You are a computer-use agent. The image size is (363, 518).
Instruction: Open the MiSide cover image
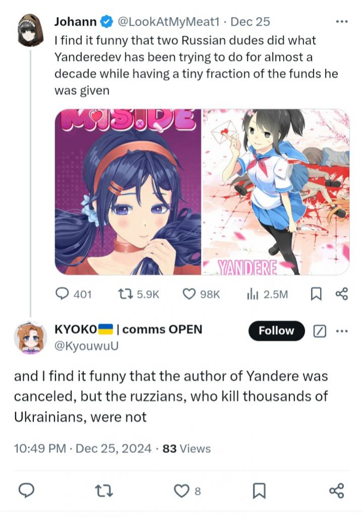point(128,192)
